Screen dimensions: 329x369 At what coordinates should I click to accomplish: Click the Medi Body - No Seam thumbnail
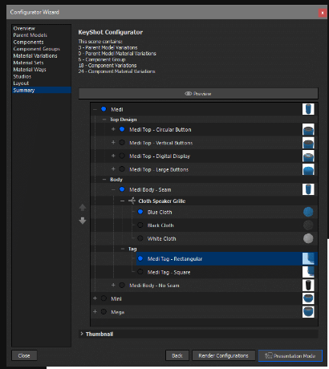(x=308, y=286)
